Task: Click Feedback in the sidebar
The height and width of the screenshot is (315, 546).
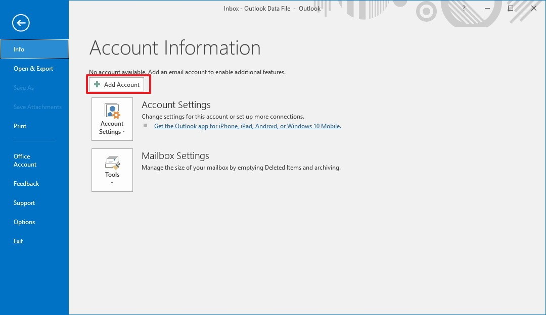Action: pyautogui.click(x=26, y=183)
